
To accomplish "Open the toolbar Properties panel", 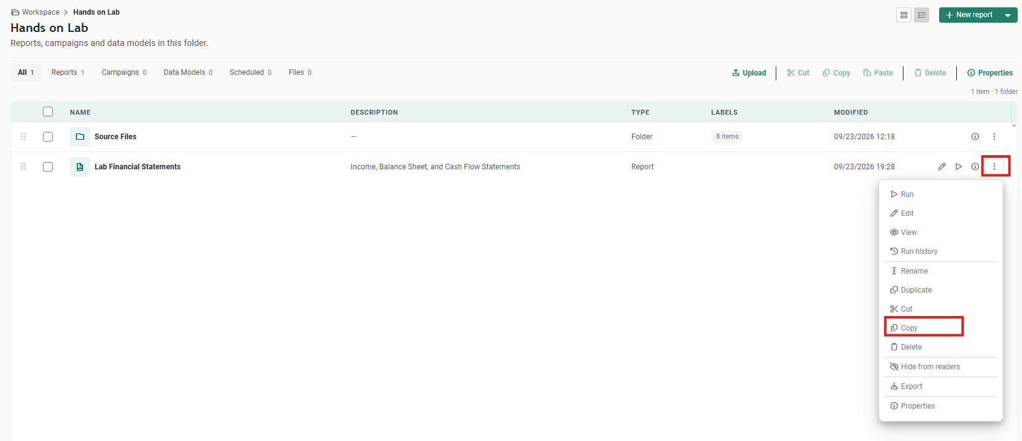I will pyautogui.click(x=990, y=73).
